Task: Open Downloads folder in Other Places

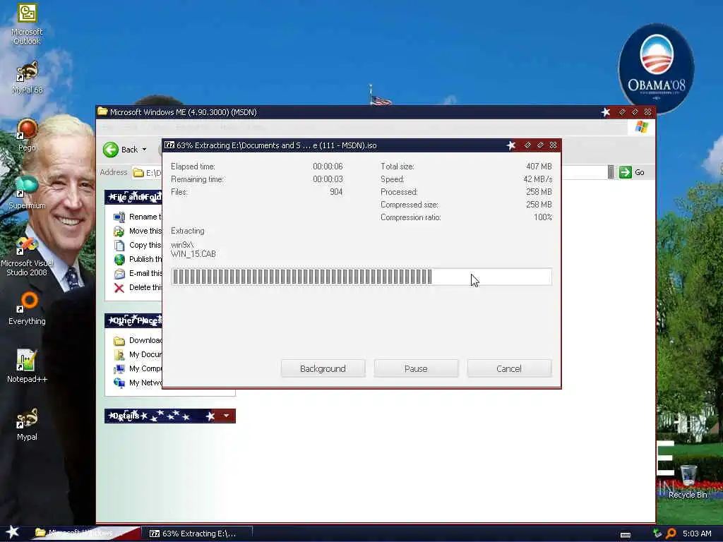Action: pos(138,341)
